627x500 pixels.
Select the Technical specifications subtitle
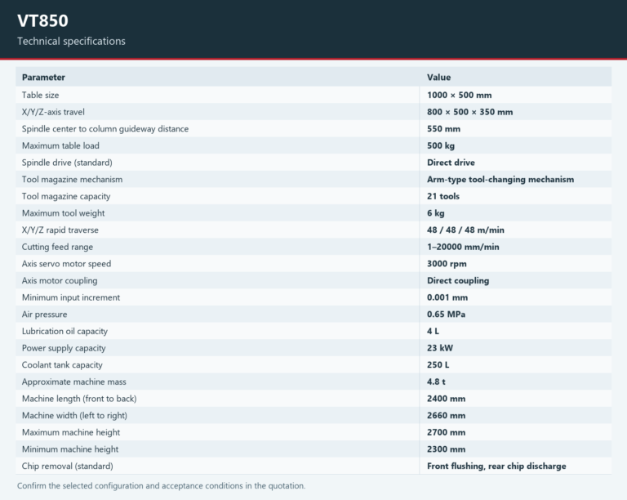[71, 41]
